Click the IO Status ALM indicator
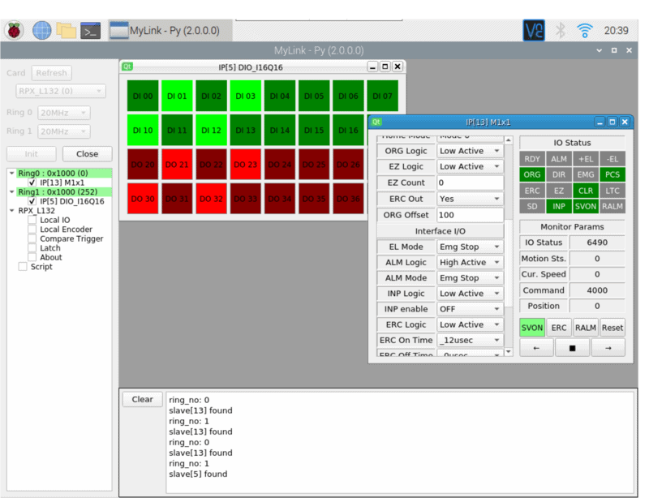Image resolution: width=649 pixels, height=498 pixels. 559,159
